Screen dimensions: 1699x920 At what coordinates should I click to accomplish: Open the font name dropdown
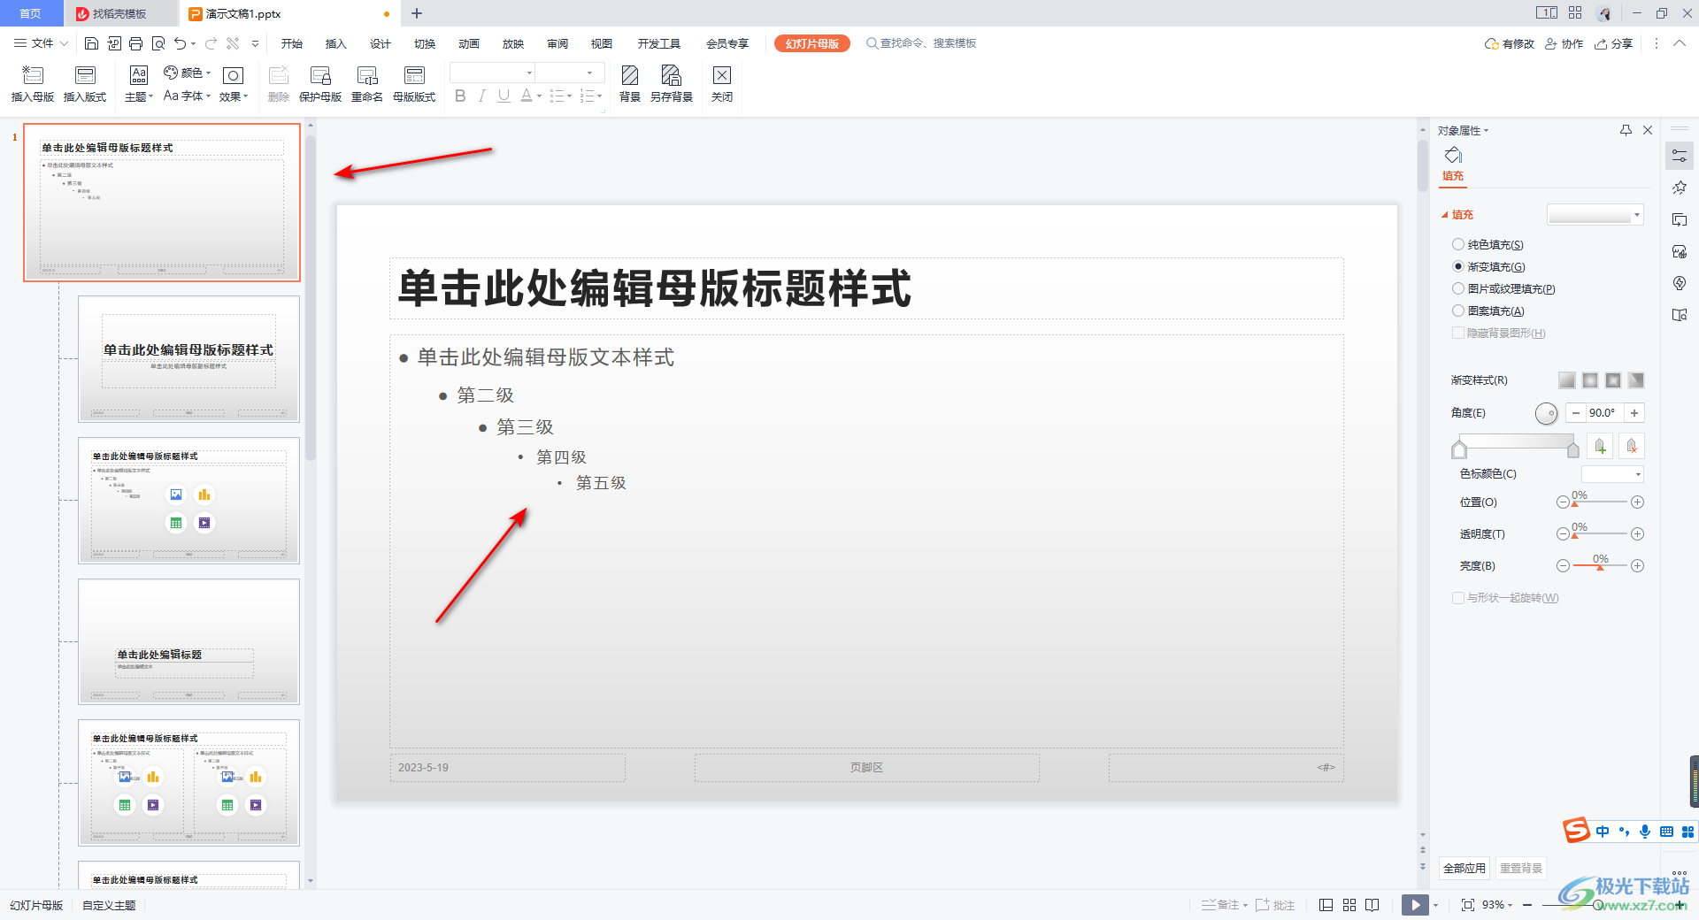click(x=492, y=73)
